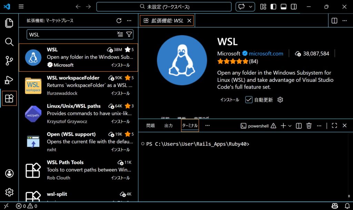
Task: Split the terminal
Action: tap(299, 126)
